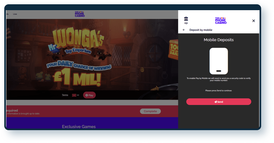The width and height of the screenshot is (274, 143).
Task: Click the Please press Send to continue text
Action: tap(219, 91)
